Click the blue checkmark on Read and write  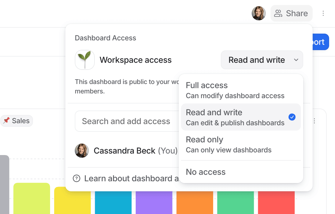point(292,117)
